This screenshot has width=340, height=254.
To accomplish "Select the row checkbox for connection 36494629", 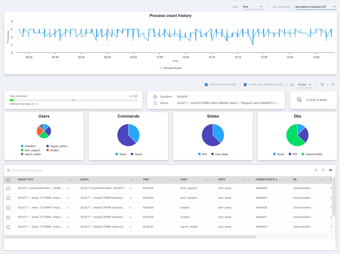I will (x=8, y=198).
